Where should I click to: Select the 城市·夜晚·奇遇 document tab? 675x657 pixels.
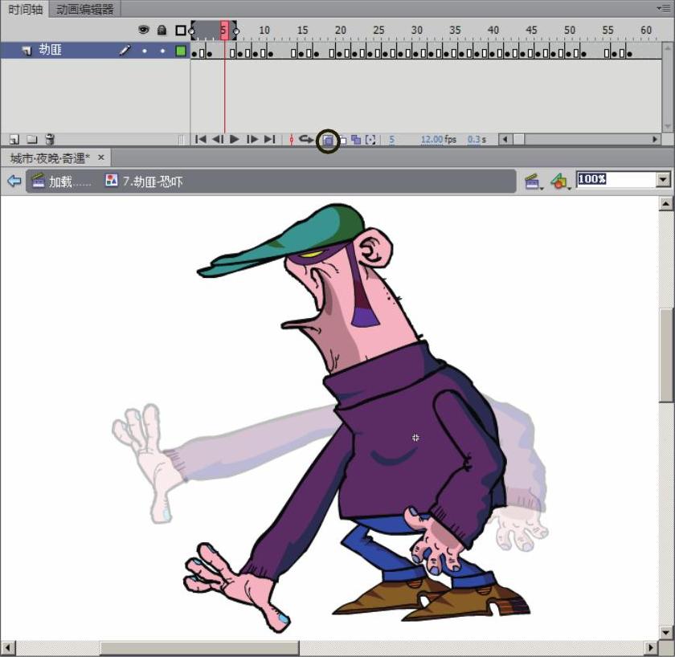point(50,157)
